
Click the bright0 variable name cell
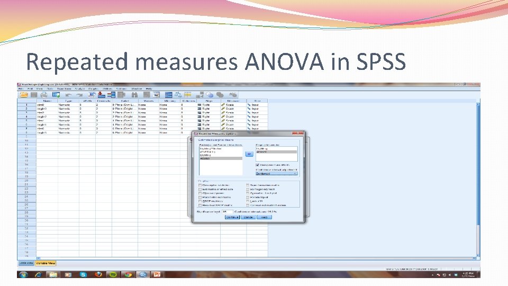(x=47, y=109)
